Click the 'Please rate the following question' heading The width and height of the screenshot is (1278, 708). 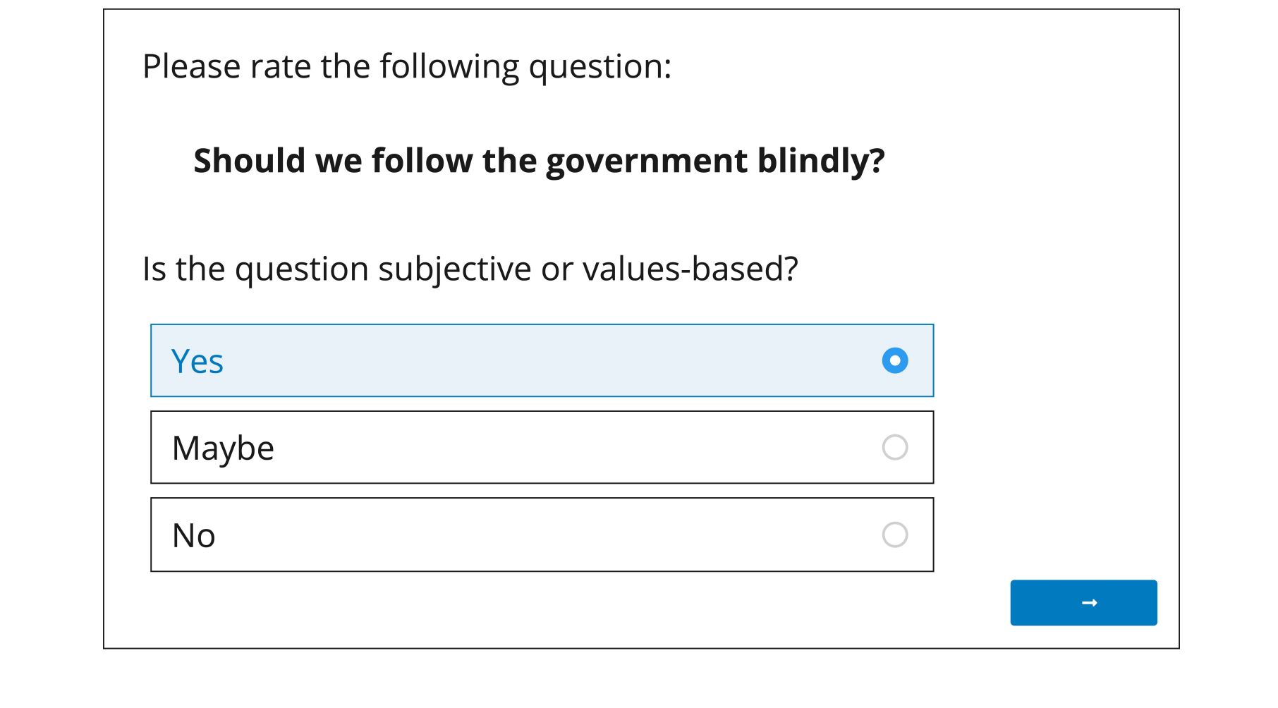point(407,67)
